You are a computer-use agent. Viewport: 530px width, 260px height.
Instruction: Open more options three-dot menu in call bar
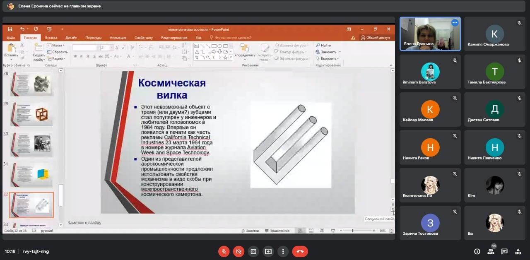pos(283,251)
